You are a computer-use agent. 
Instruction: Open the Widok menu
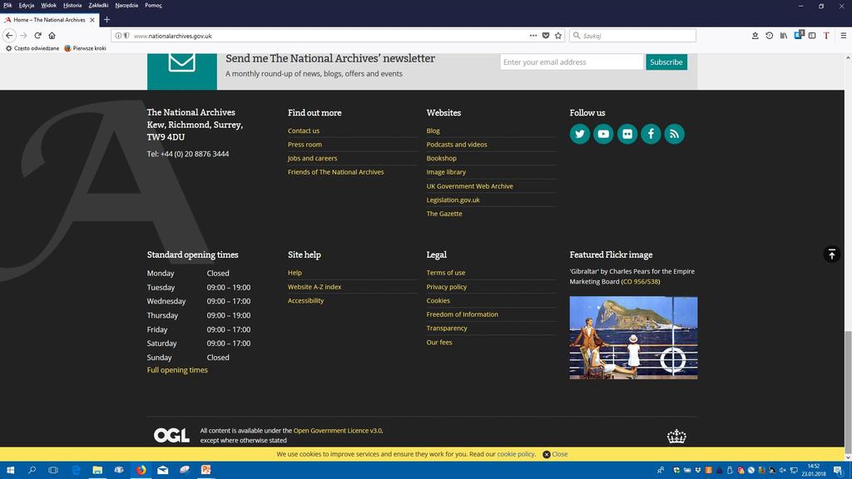pyautogui.click(x=48, y=5)
